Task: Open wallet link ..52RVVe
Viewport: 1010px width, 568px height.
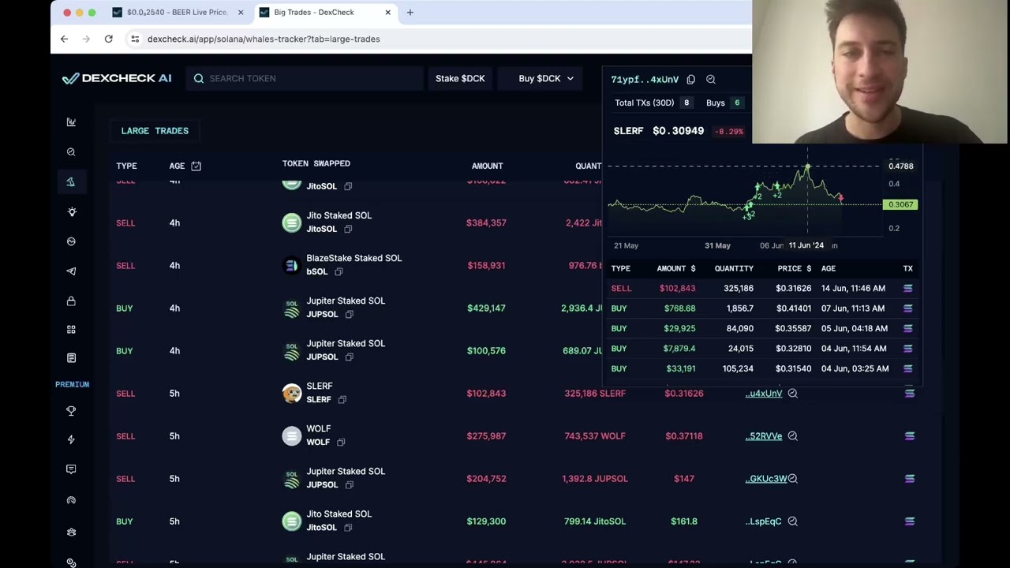Action: pyautogui.click(x=763, y=435)
